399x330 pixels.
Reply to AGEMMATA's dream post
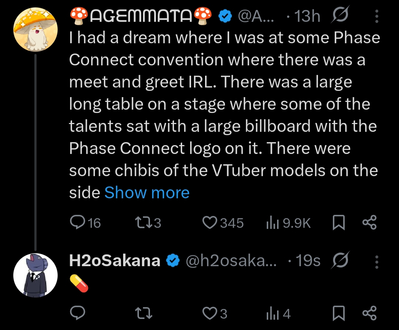(x=77, y=223)
